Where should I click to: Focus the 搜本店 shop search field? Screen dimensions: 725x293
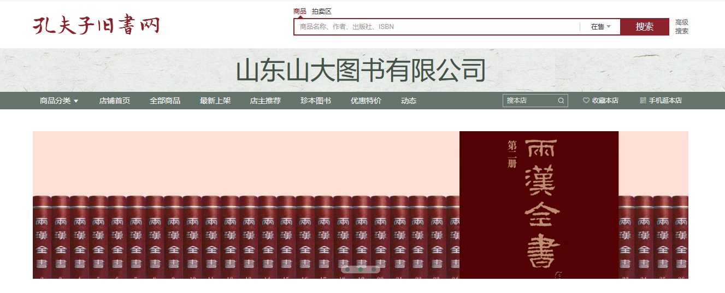[x=530, y=101]
